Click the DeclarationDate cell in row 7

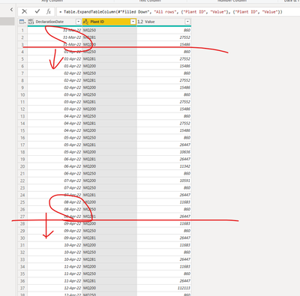click(55, 73)
